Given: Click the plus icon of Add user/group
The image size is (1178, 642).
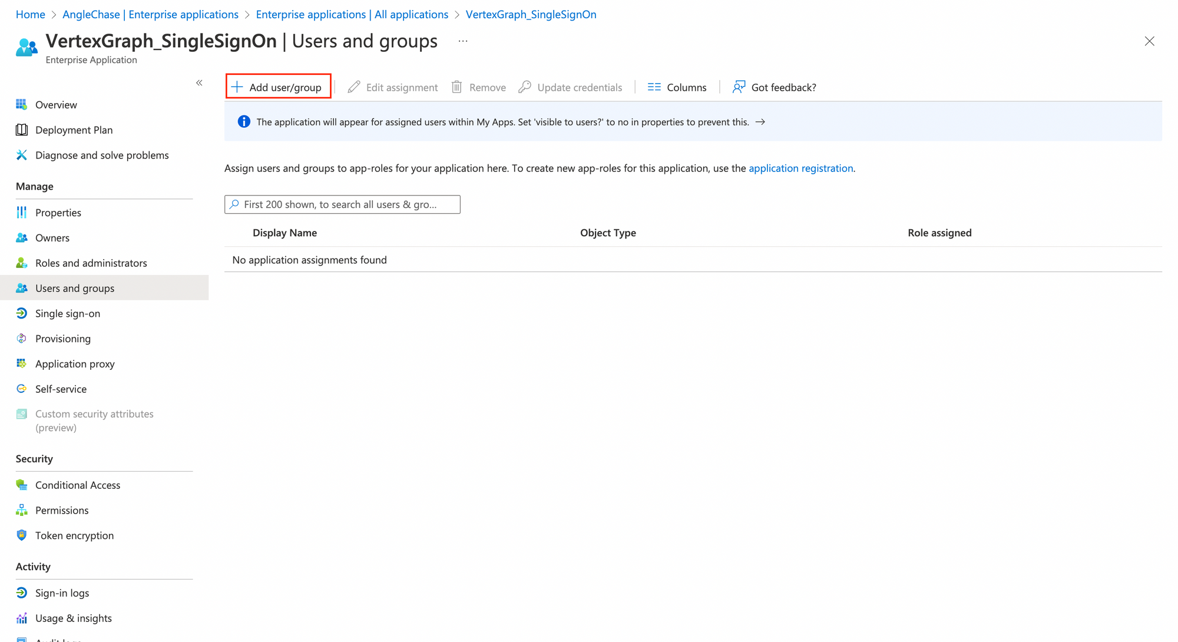Looking at the screenshot, I should point(237,87).
